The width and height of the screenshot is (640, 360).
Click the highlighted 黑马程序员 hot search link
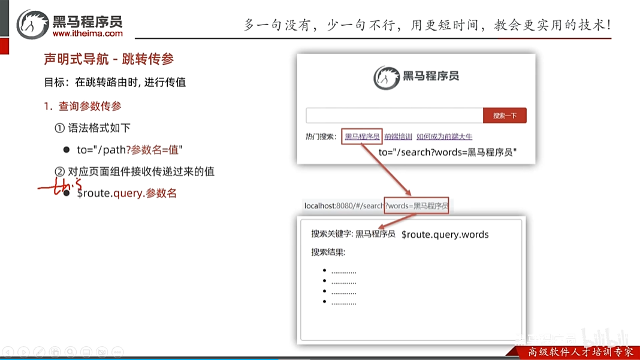[361, 137]
